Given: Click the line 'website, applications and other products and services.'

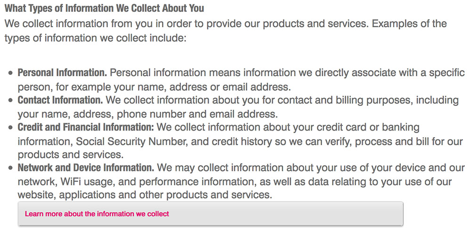Looking at the screenshot, I should [145, 195].
